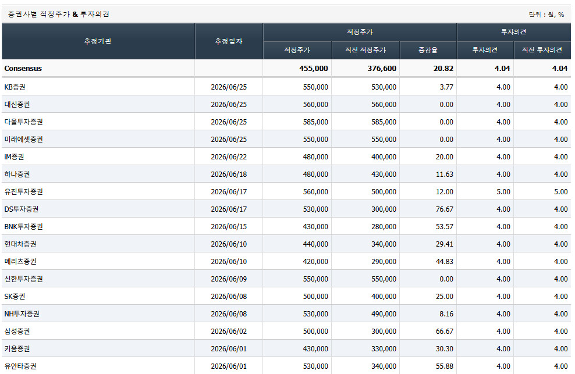Click the 직전 적정주가 sub-header
The image size is (575, 374).
(x=365, y=50)
